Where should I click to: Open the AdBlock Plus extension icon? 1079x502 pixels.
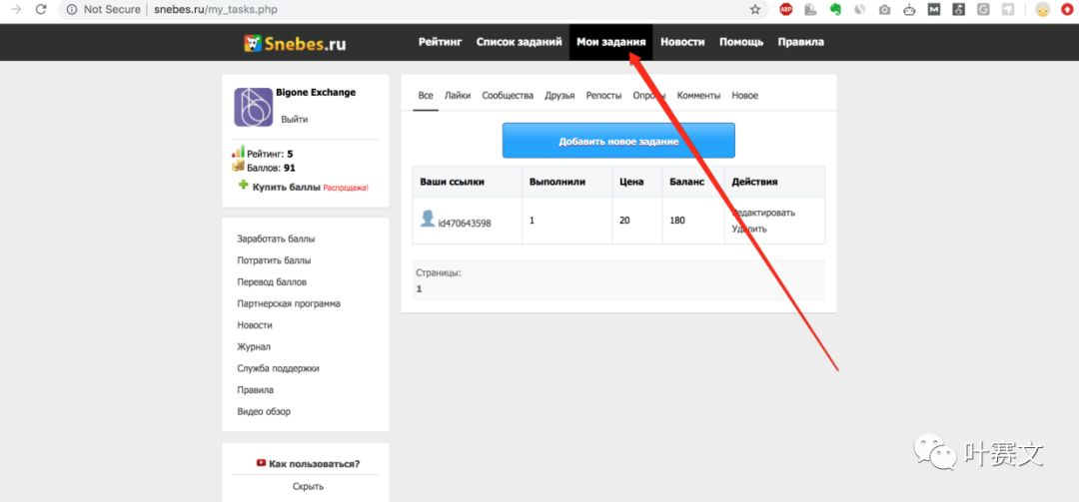pyautogui.click(x=786, y=9)
